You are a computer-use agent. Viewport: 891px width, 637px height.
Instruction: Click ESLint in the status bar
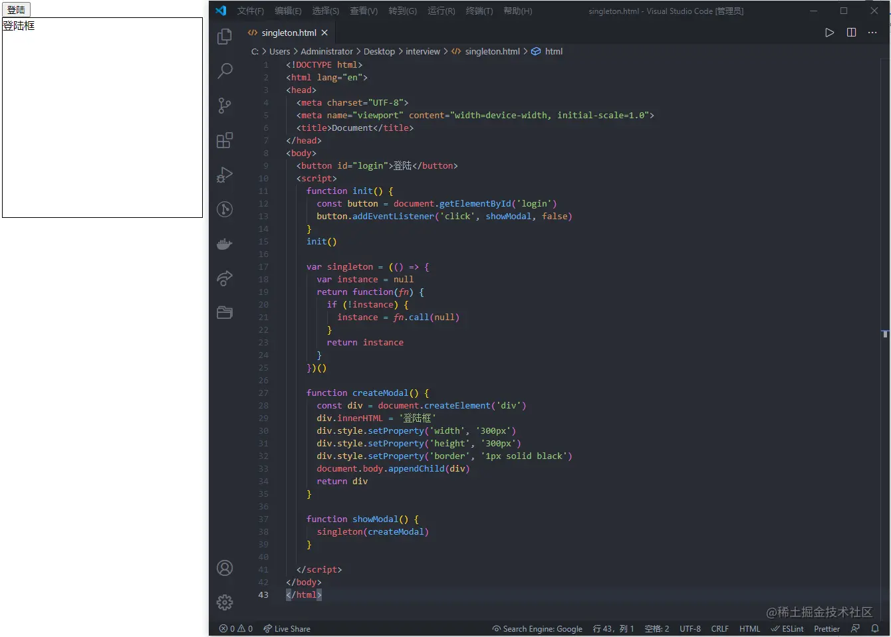(x=787, y=628)
